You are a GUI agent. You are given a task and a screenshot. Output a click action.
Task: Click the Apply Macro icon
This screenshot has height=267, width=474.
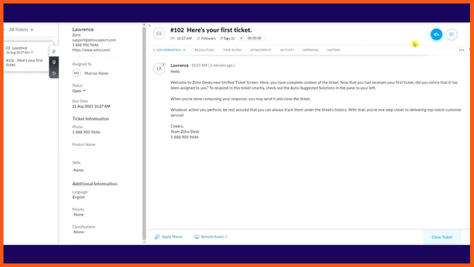[x=157, y=237]
